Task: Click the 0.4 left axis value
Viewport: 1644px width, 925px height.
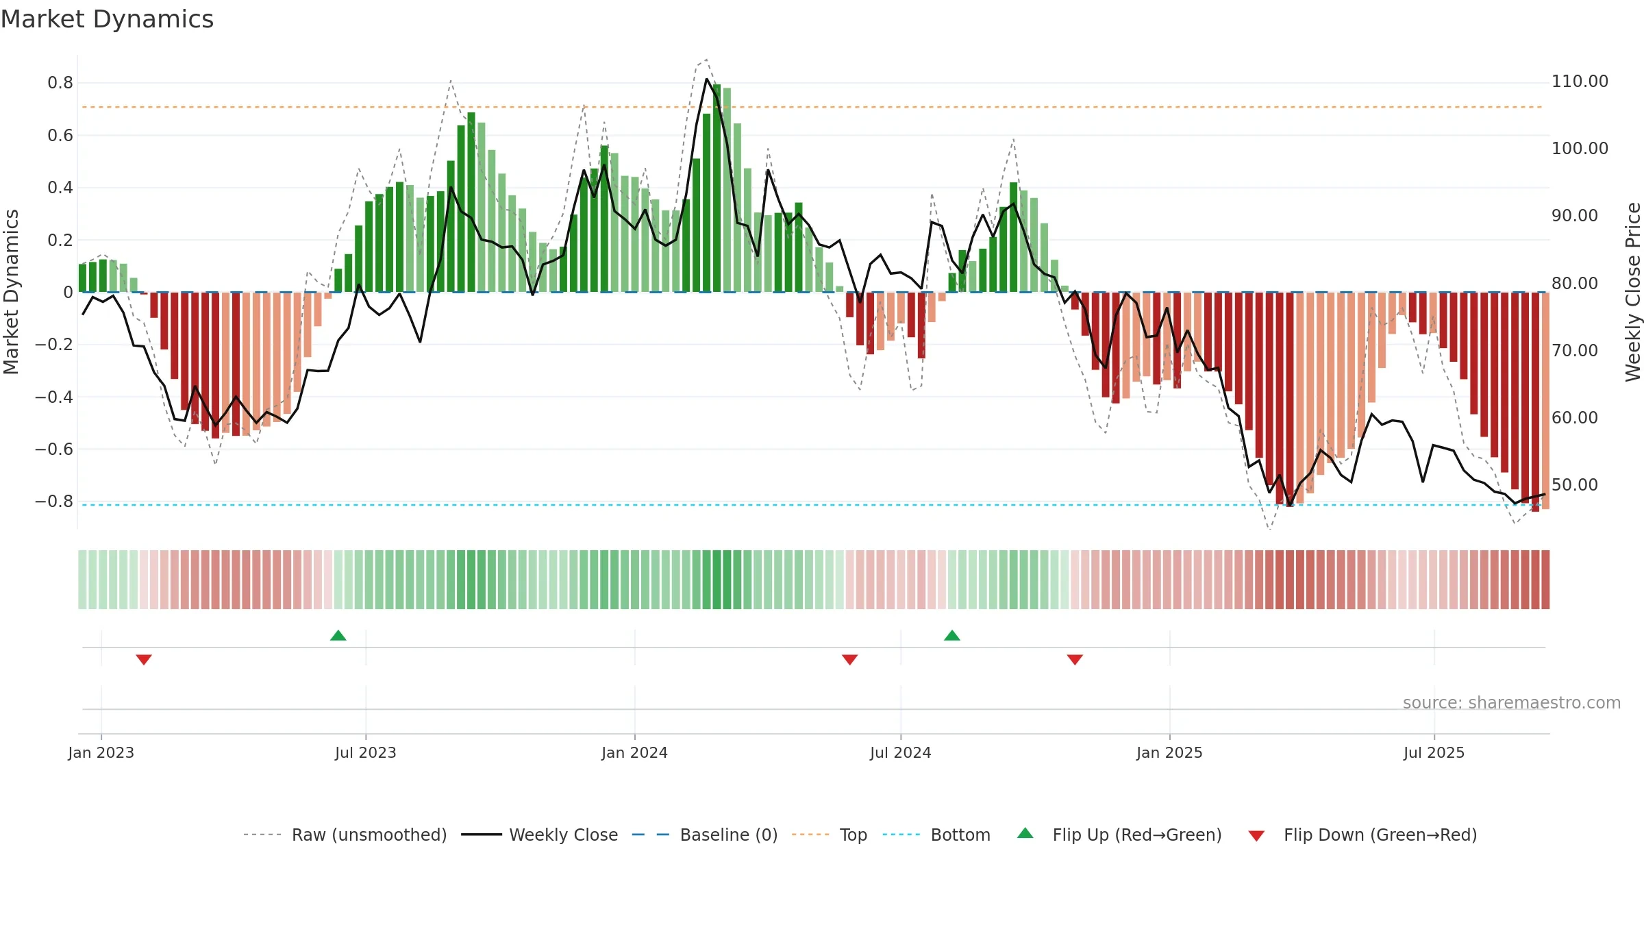Action: (60, 188)
